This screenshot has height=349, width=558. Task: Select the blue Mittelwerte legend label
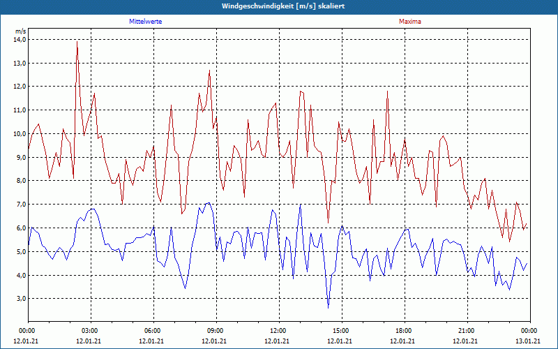(146, 22)
